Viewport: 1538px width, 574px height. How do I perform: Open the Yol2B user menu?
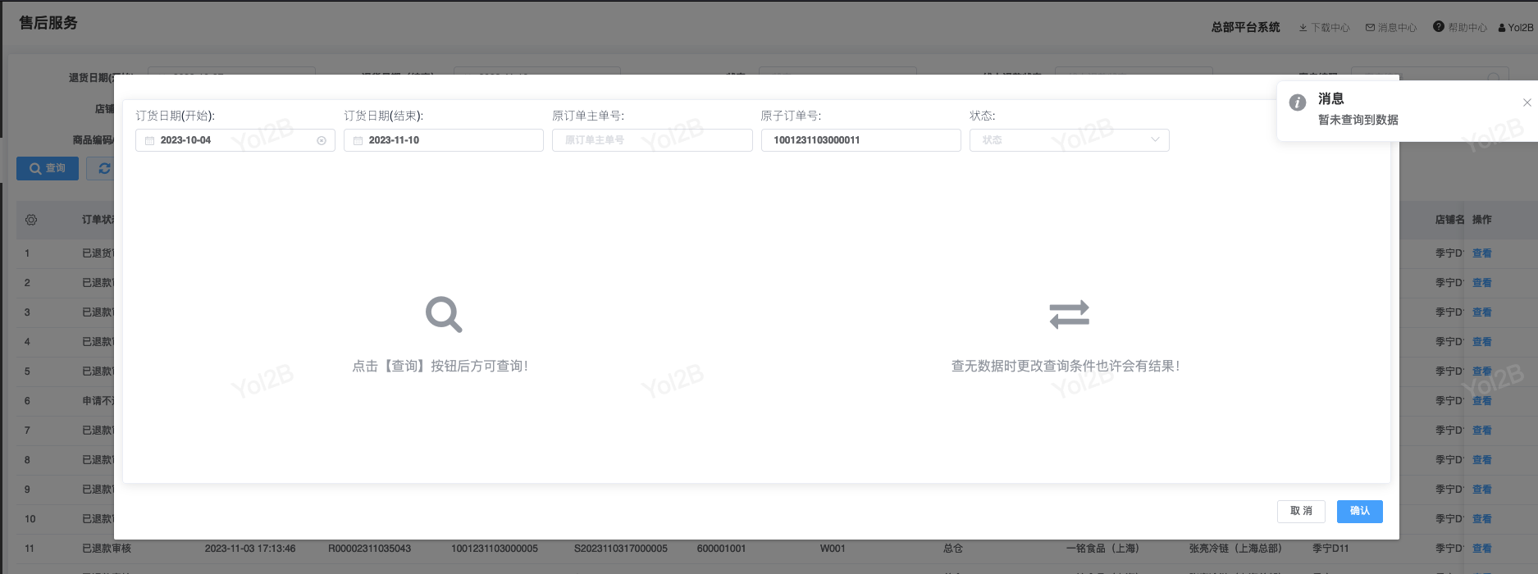tap(1515, 28)
